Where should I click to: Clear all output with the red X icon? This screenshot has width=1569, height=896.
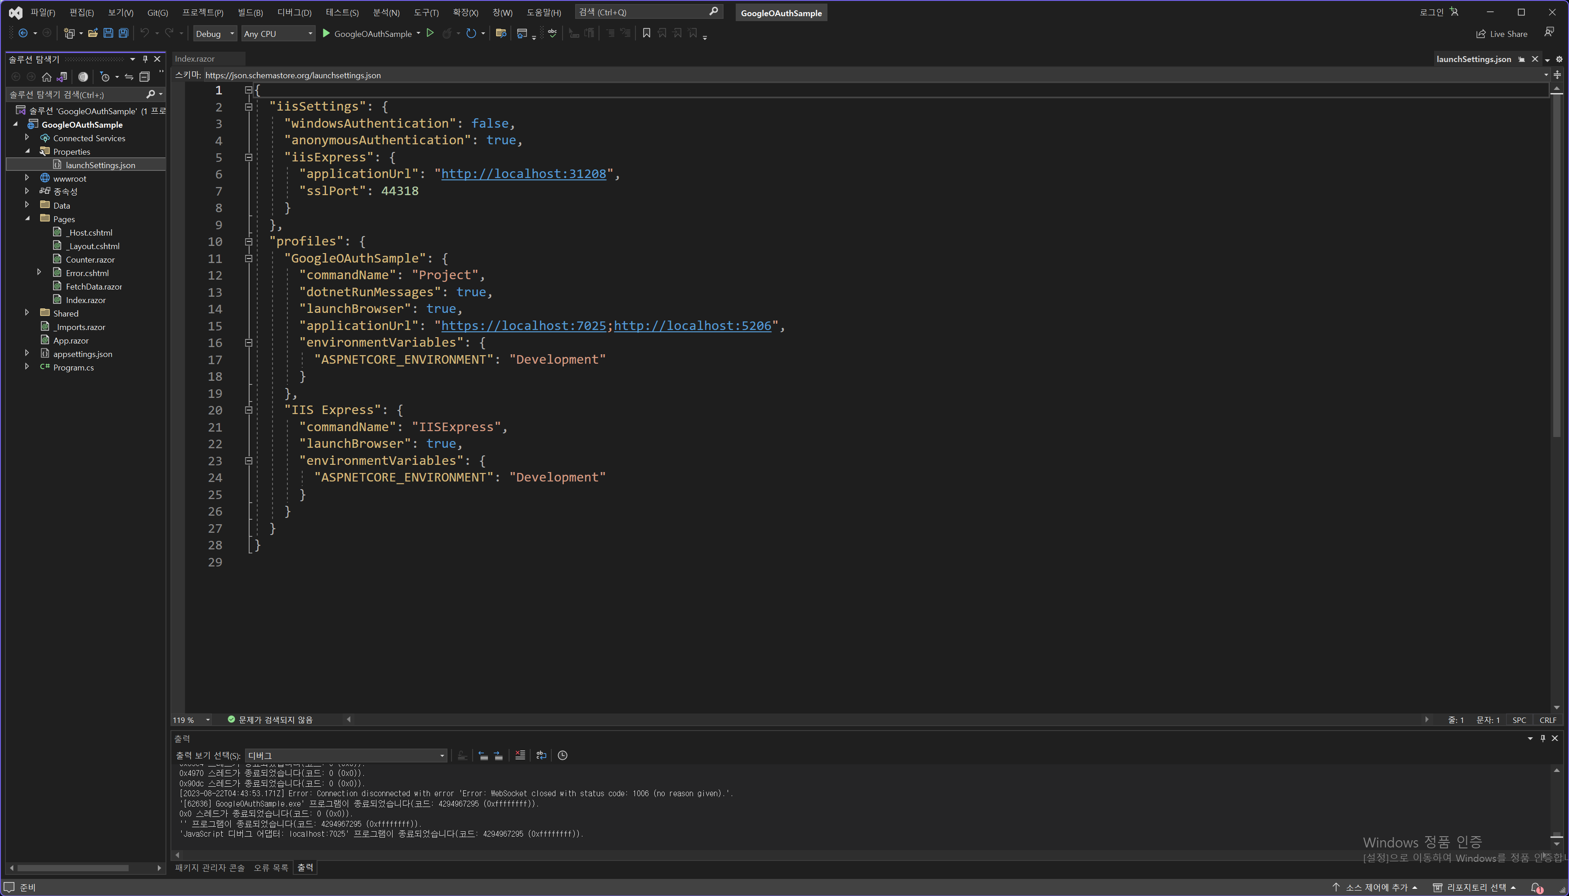click(520, 755)
